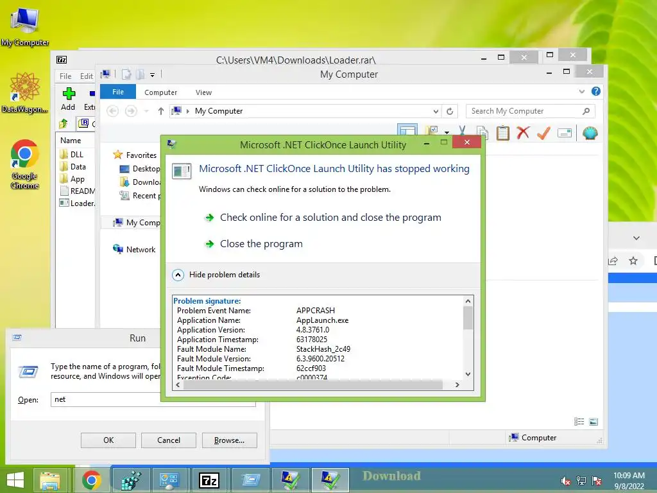Click the Back arrow in My Computer

click(112, 111)
